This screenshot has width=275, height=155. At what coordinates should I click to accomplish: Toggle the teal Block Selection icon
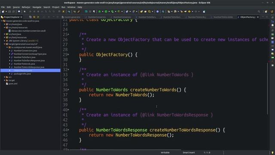pyautogui.click(x=86, y=12)
